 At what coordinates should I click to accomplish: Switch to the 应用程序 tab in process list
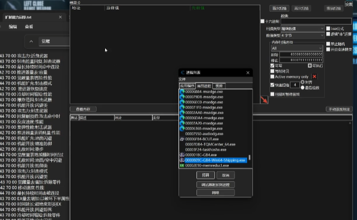(x=187, y=85)
